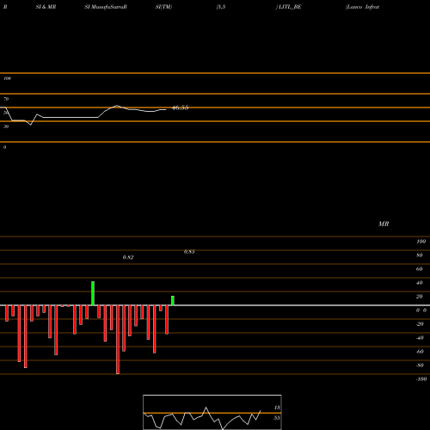Screen dimensions: 430x430
Task: Click the longest red bar reaching -100
Action: (118, 340)
